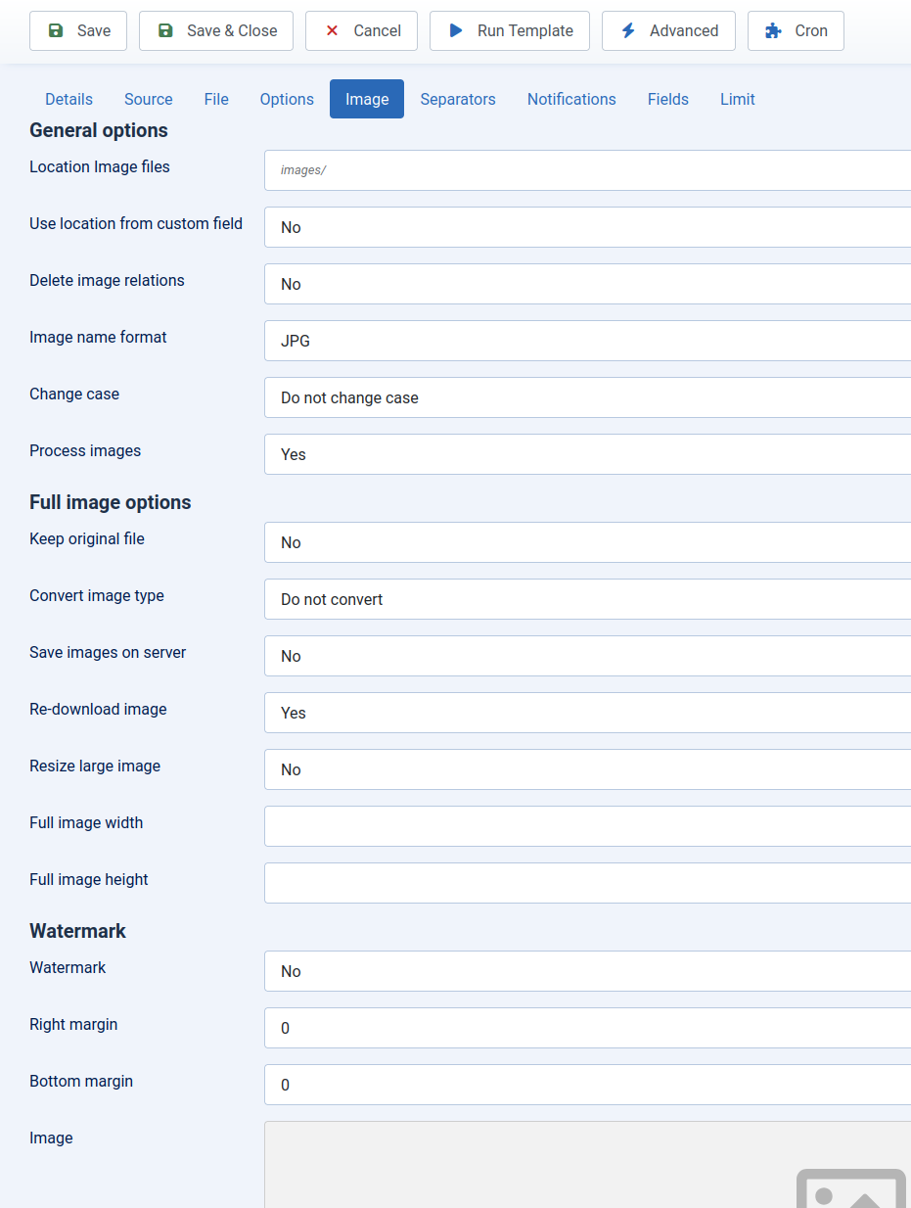Viewport: 911px width, 1208px height.
Task: Click the Run Template button
Action: click(509, 30)
